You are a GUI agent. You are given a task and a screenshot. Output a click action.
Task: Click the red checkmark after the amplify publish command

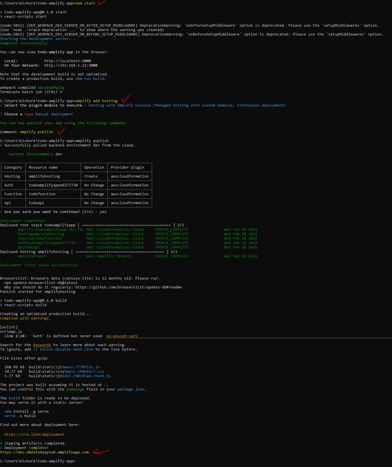click(61, 131)
